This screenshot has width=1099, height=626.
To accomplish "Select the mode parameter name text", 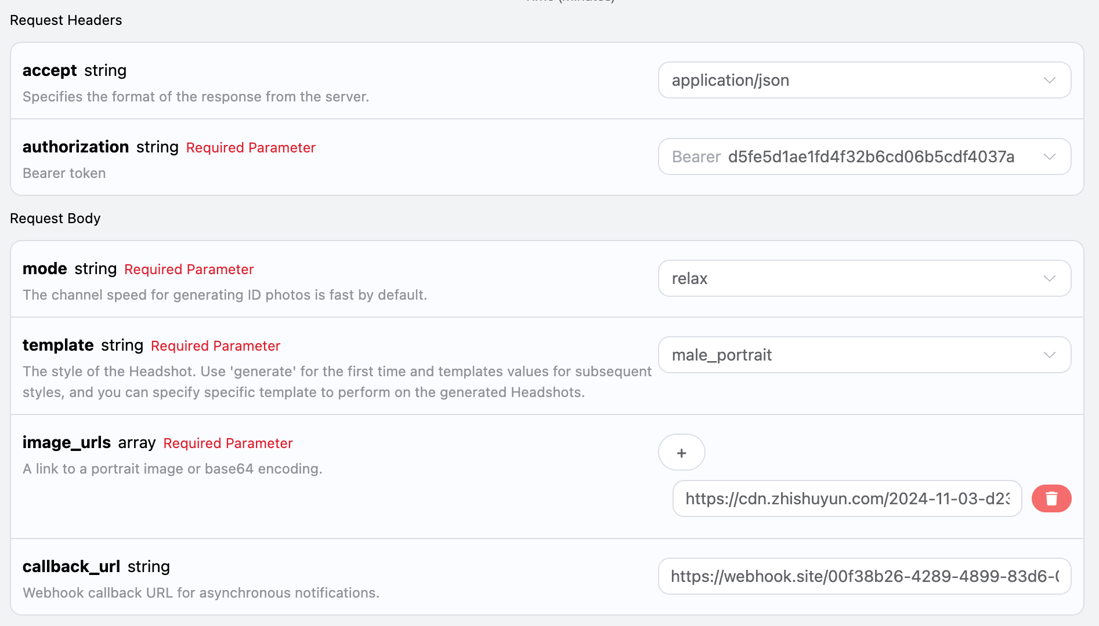I will pyautogui.click(x=45, y=268).
